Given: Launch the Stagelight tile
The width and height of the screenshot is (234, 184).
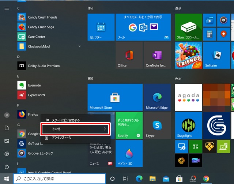Looking at the screenshot, I should (189, 125).
